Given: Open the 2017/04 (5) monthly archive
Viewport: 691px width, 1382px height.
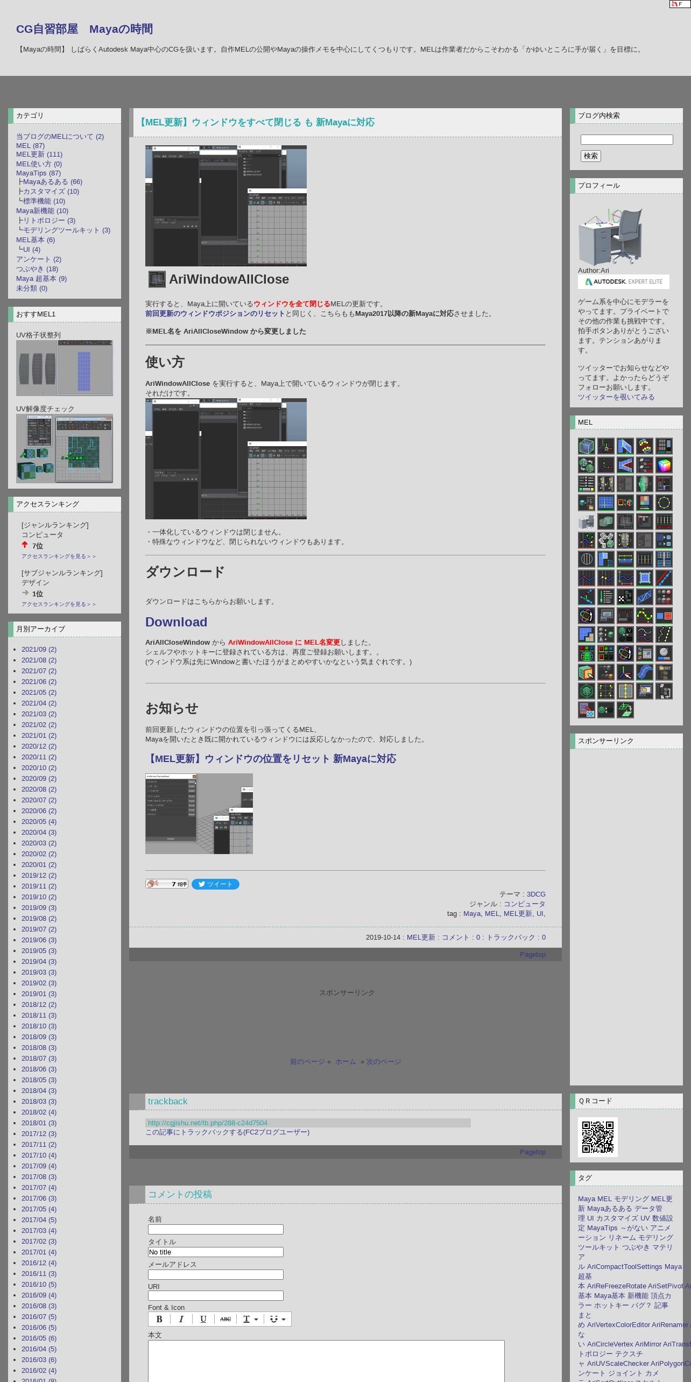Looking at the screenshot, I should [x=39, y=1220].
